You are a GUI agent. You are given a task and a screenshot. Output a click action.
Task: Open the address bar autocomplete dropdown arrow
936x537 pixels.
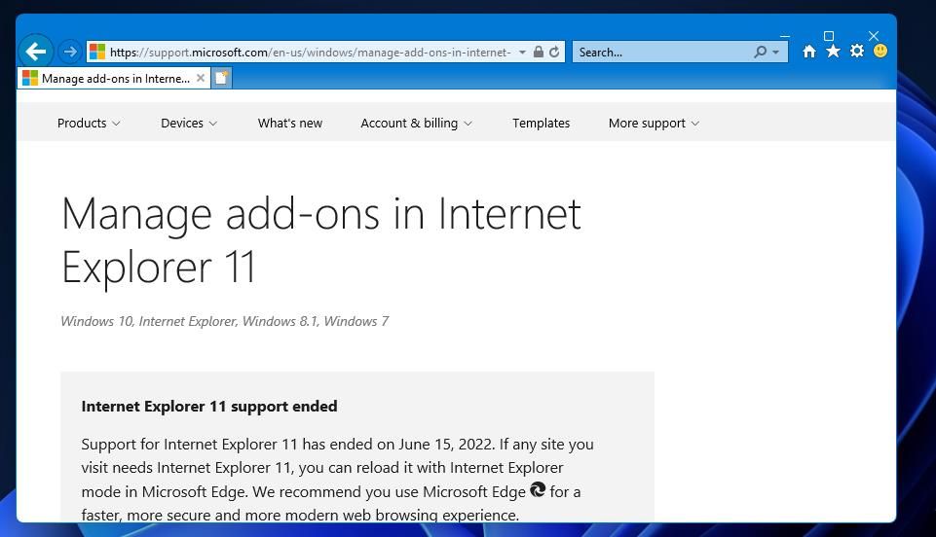(522, 53)
